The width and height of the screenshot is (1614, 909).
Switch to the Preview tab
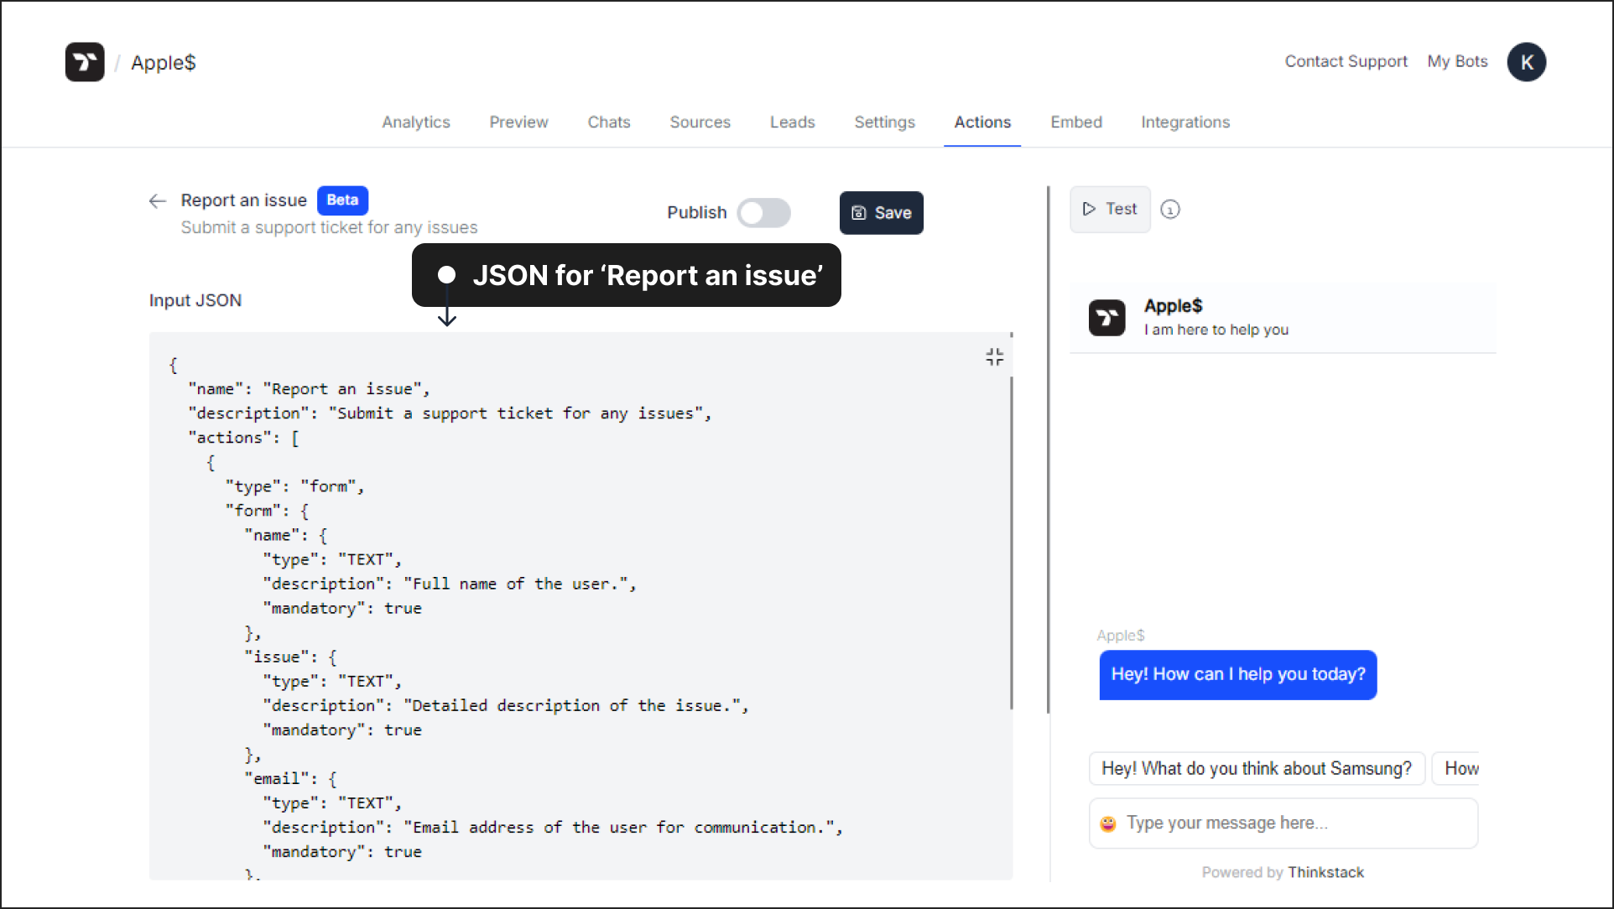[518, 122]
